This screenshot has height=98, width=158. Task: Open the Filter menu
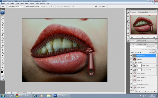[27, 3]
